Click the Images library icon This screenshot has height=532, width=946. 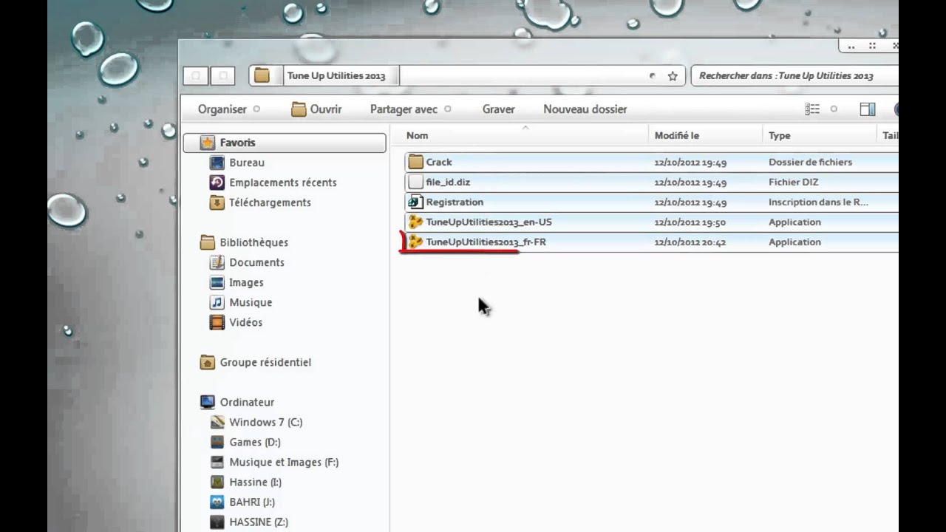(217, 282)
